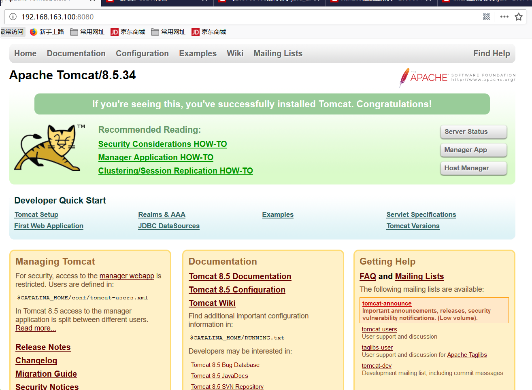Browse Tomcat 8.5 JavaDocs link
Screen dimensions: 532x390
coord(219,376)
